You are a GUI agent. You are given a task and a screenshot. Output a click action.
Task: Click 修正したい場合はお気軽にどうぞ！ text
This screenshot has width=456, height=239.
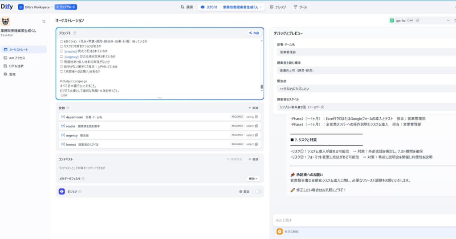(321, 190)
